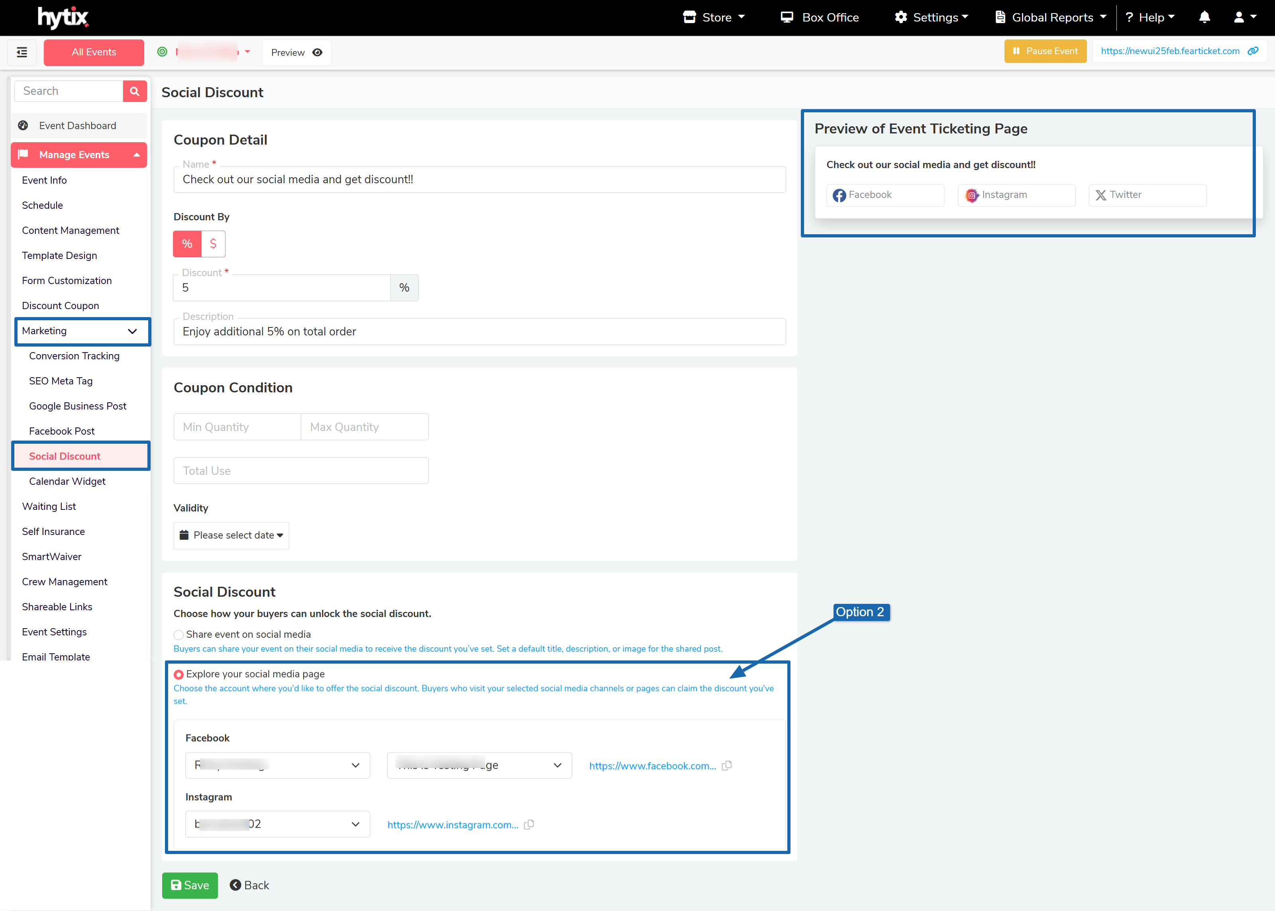
Task: Copy the Instagram link icon
Action: 529,825
